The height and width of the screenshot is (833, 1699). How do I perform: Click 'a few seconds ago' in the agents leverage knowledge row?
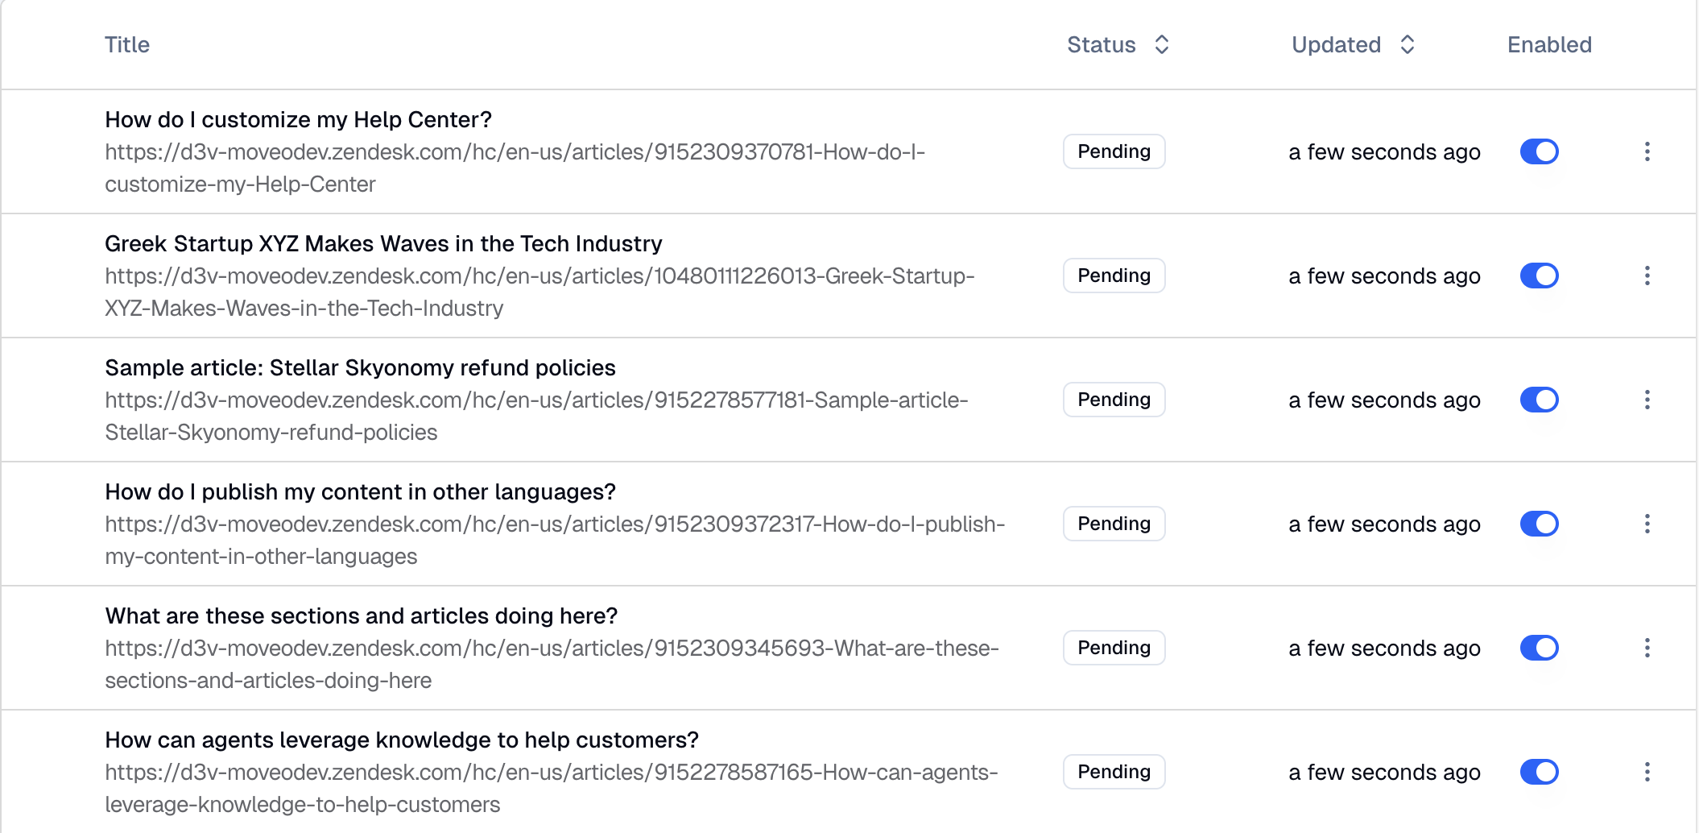(1384, 772)
